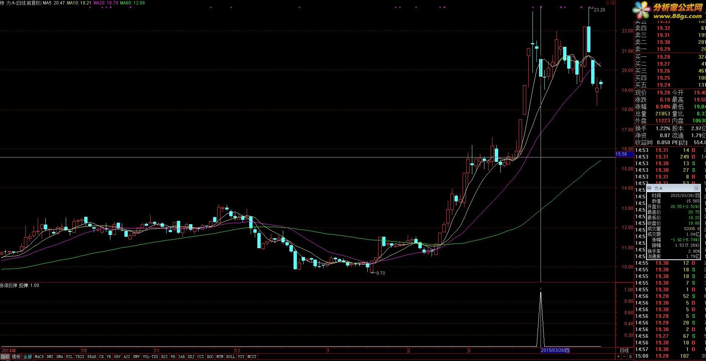Click the 收益(四) value 0.050
This screenshot has height=361, width=706.
click(x=664, y=142)
